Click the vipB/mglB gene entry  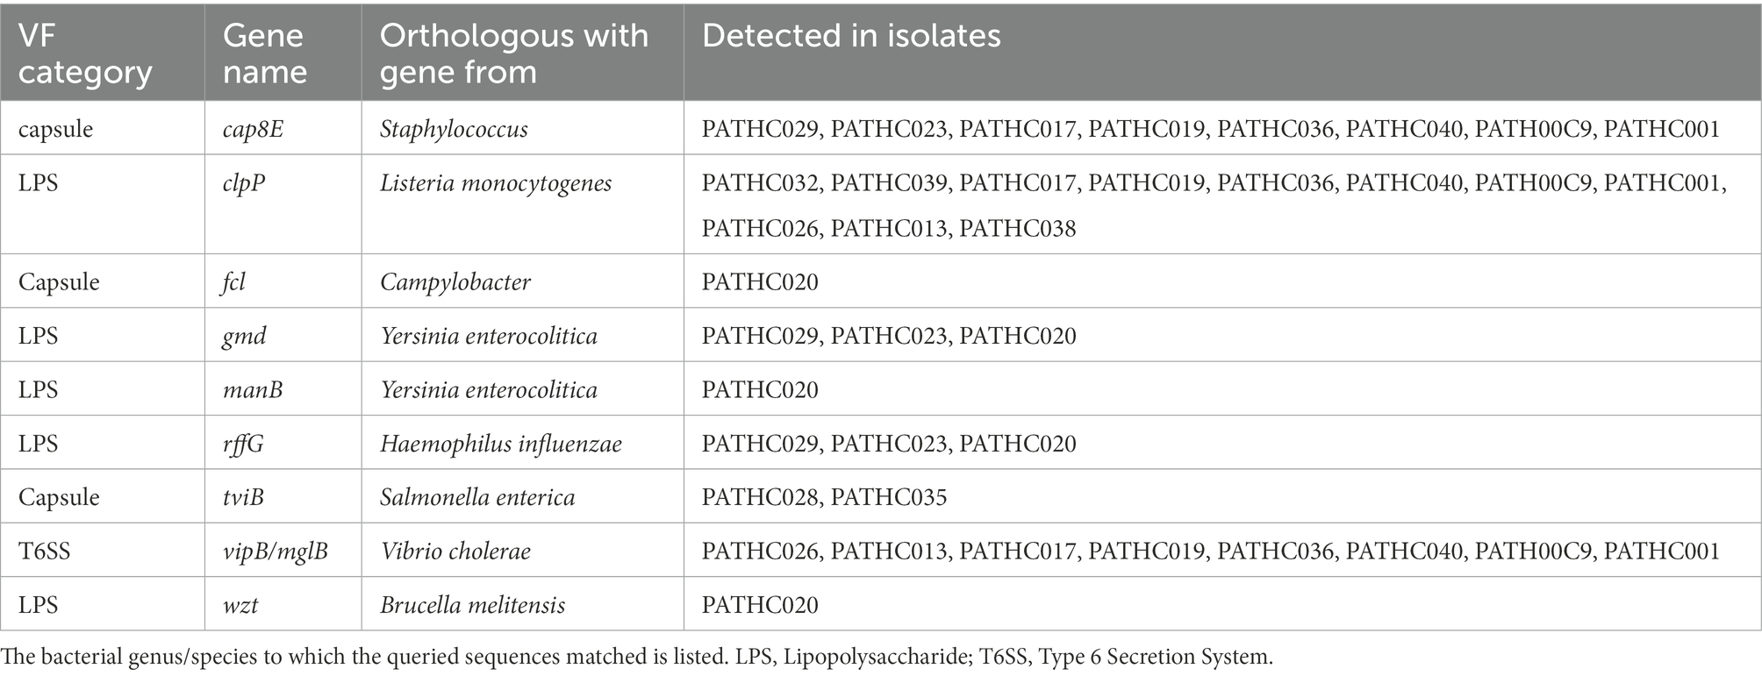click(276, 551)
